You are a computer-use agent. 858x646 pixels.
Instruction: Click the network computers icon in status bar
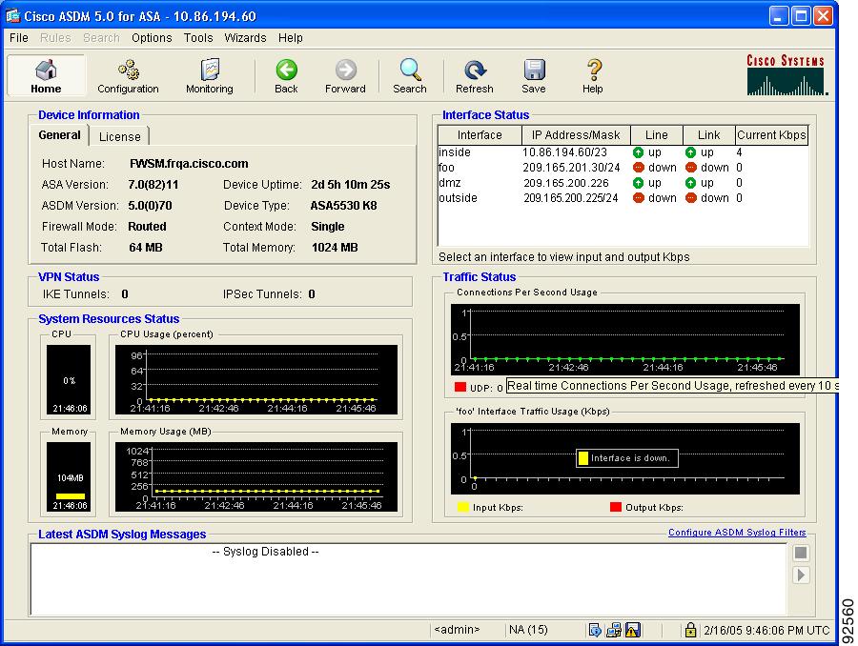[614, 630]
